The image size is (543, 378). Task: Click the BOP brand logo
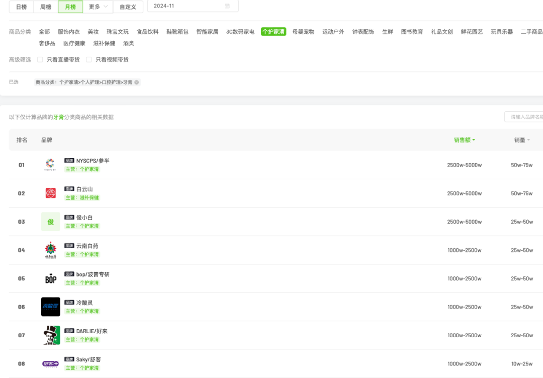point(51,278)
